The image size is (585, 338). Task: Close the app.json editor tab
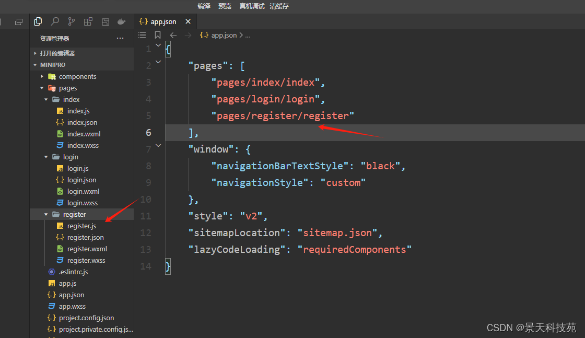click(188, 21)
